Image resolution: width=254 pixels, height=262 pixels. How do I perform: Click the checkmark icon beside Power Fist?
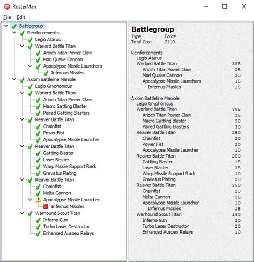click(38, 133)
